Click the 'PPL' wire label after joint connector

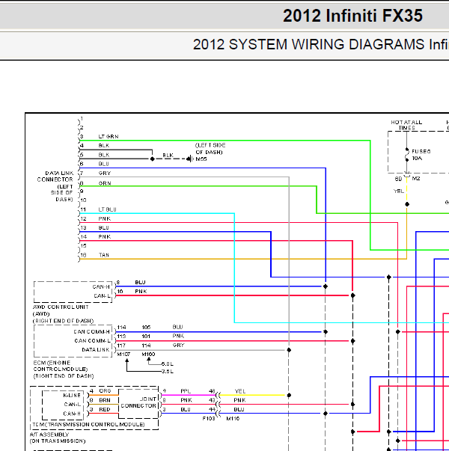186,391
